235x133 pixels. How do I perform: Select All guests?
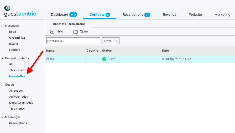coord(16,91)
